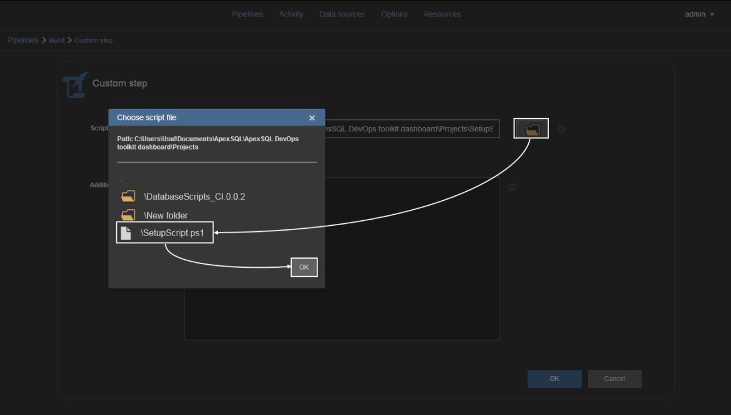The image size is (731, 415).
Task: Navigate up with the '..' entry
Action: pos(122,180)
